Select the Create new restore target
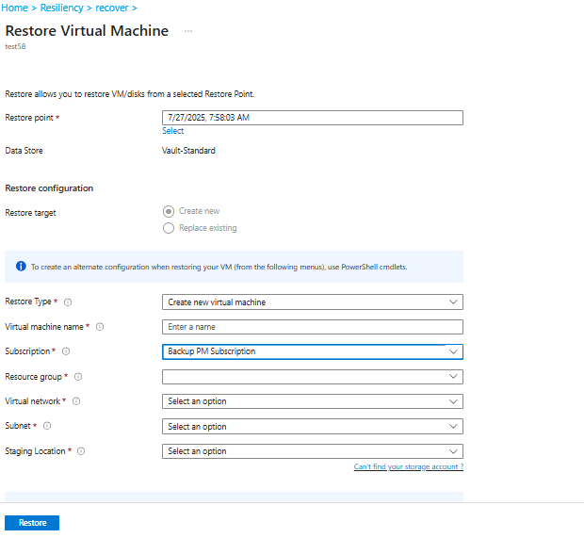 coord(169,211)
